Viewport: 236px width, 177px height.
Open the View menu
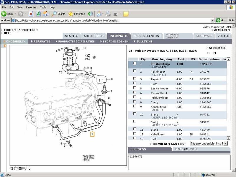click(20, 7)
